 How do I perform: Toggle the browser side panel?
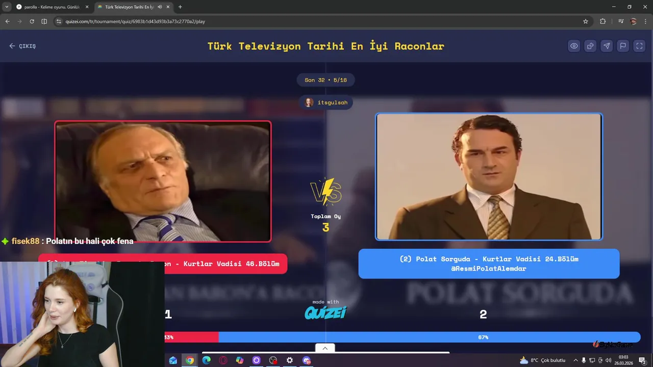pos(44,21)
